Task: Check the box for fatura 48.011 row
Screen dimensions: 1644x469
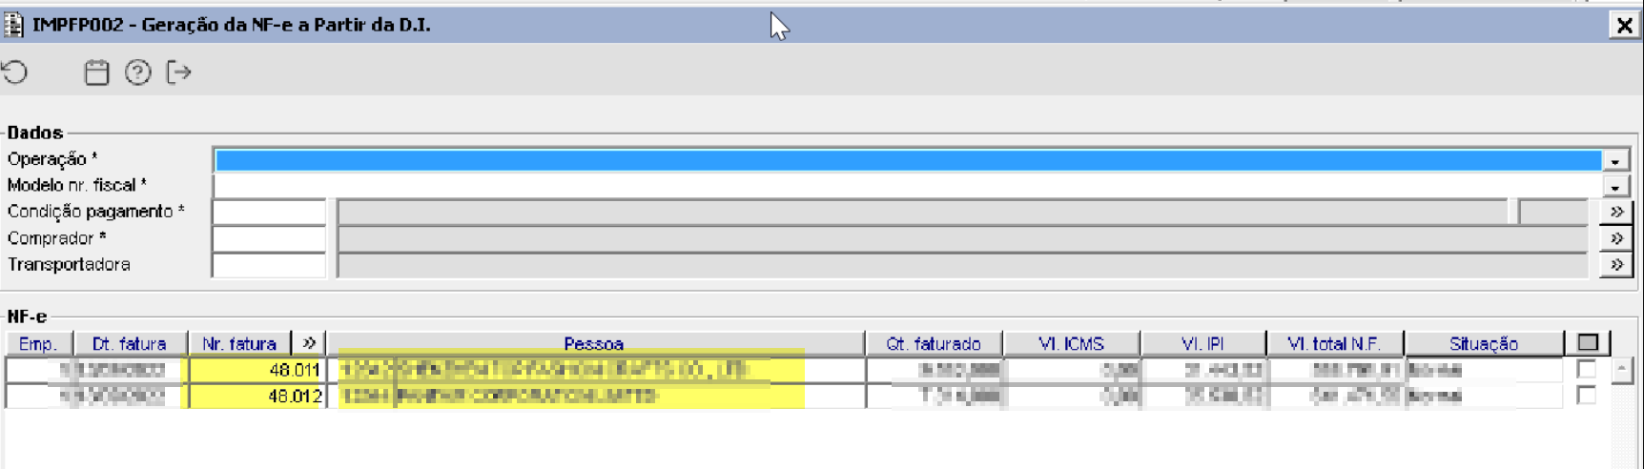Action: click(x=1587, y=369)
